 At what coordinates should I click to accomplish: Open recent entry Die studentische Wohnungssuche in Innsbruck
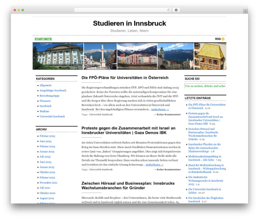point(206,181)
